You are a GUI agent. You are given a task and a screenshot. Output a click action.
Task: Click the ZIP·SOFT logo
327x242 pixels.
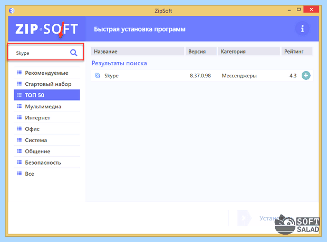click(47, 29)
